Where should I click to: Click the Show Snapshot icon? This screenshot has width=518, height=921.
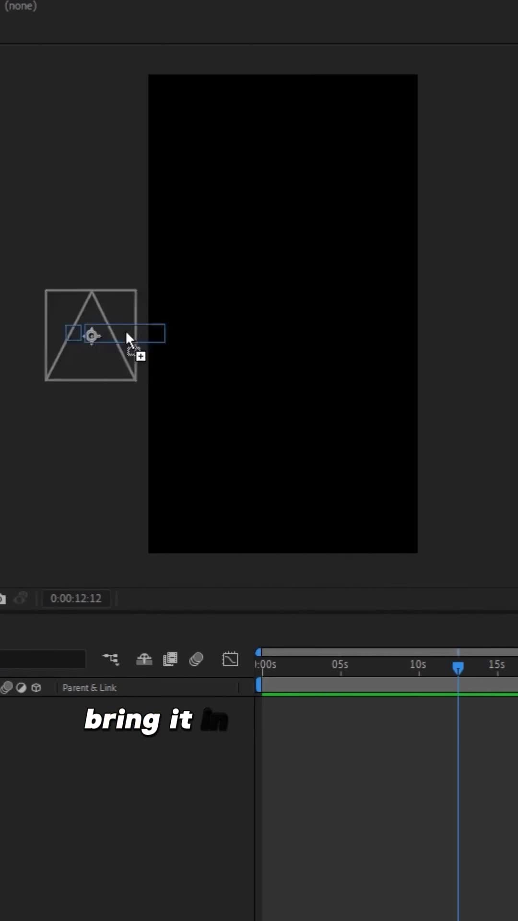pos(20,598)
